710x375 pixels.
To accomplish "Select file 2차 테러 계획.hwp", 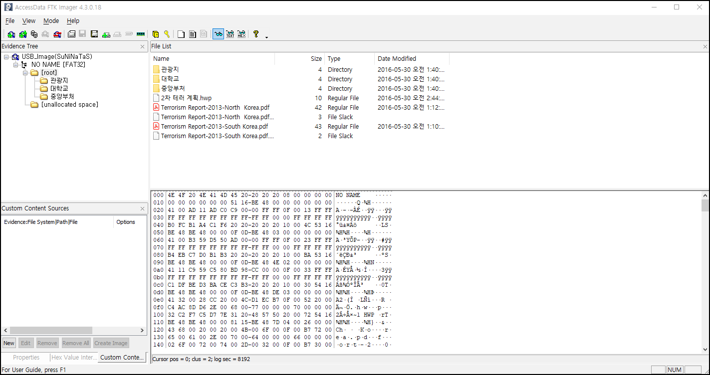I will (186, 98).
